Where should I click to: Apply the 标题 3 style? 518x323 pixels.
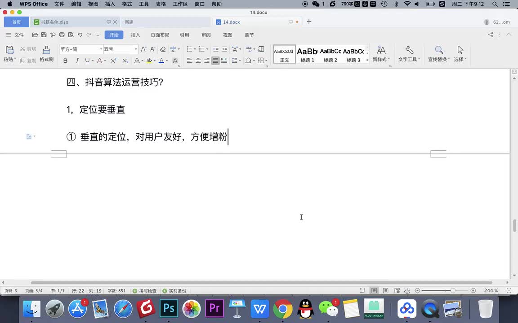[x=353, y=54]
